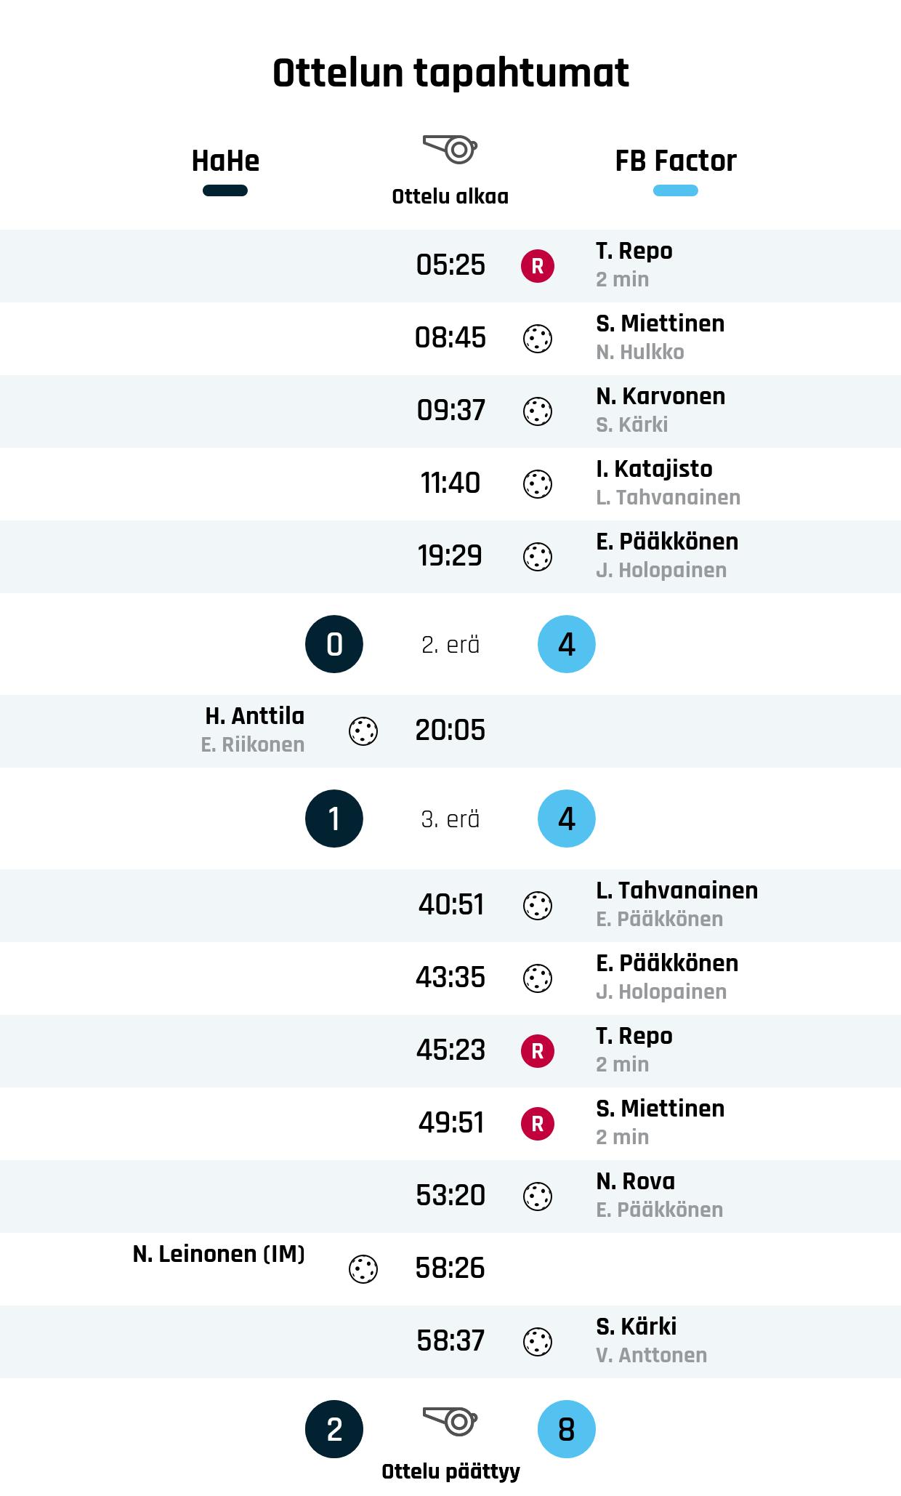Click the goal ball icon at 58:37

click(538, 1342)
